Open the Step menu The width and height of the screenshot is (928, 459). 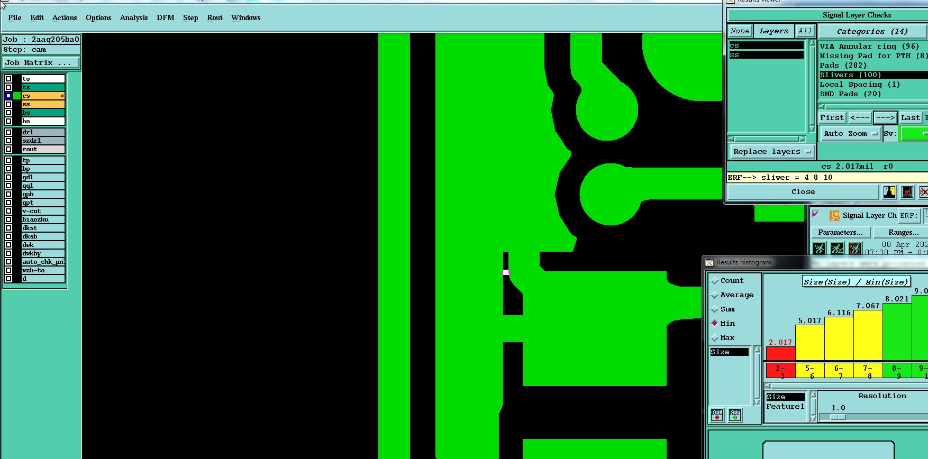190,17
